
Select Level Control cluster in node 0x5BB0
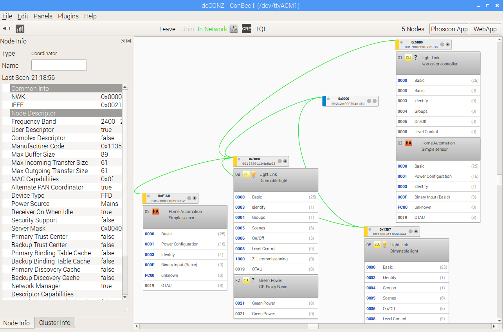[438, 132]
